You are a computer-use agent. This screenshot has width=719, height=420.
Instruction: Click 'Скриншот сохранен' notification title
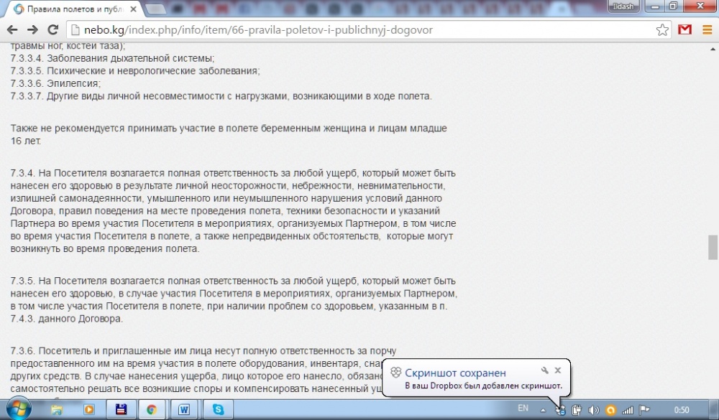click(455, 373)
